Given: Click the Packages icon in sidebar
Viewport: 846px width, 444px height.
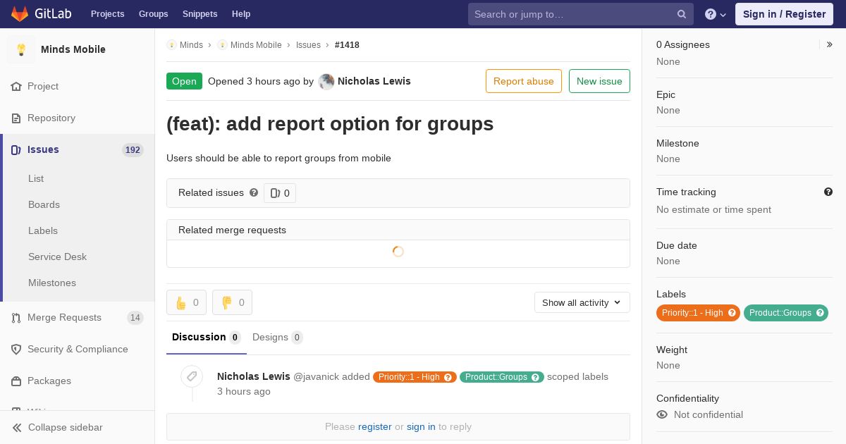Looking at the screenshot, I should click(x=16, y=381).
